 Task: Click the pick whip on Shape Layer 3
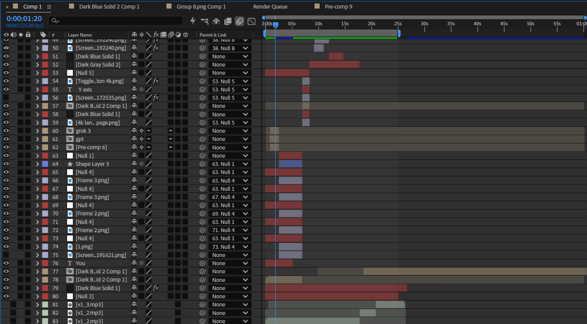[x=202, y=164]
